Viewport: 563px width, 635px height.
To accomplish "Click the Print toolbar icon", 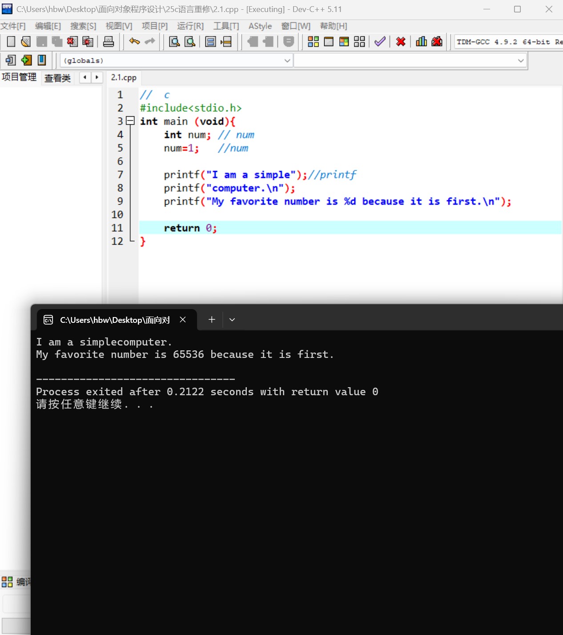I will 109,42.
